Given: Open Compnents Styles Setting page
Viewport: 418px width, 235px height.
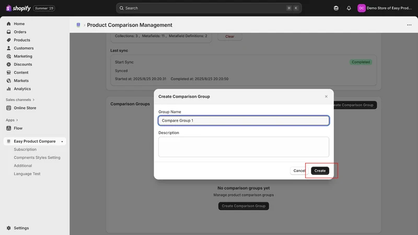Looking at the screenshot, I should (37, 158).
